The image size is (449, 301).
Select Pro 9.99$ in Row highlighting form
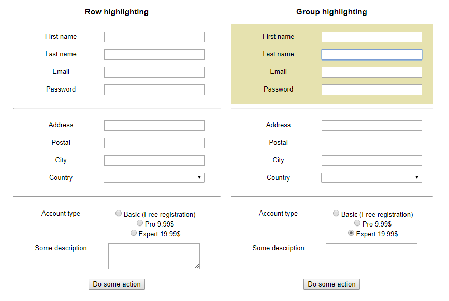tap(140, 223)
